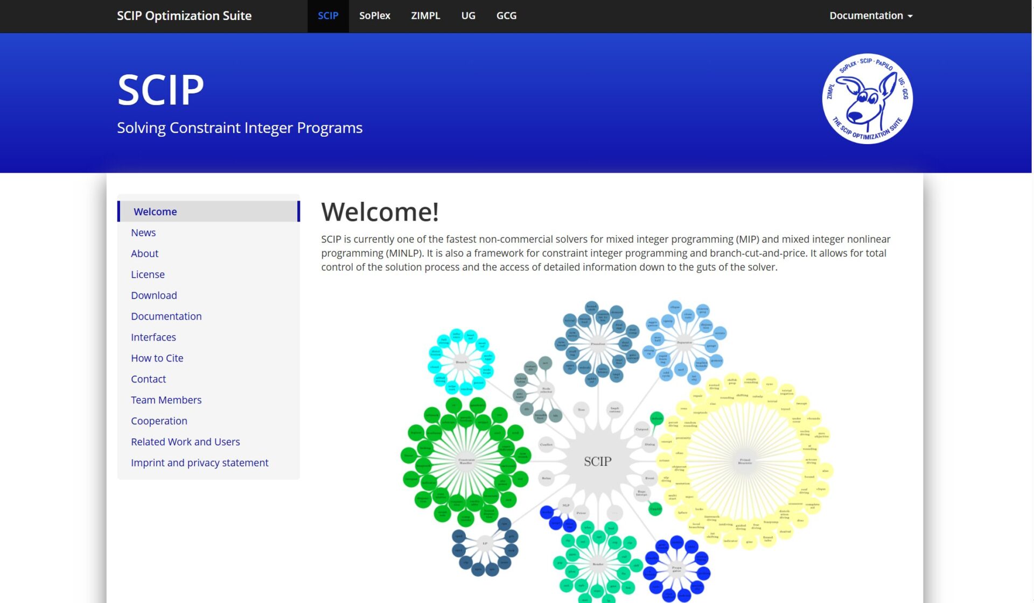Select the Welcome sidebar item
The image size is (1034, 603).
(155, 211)
